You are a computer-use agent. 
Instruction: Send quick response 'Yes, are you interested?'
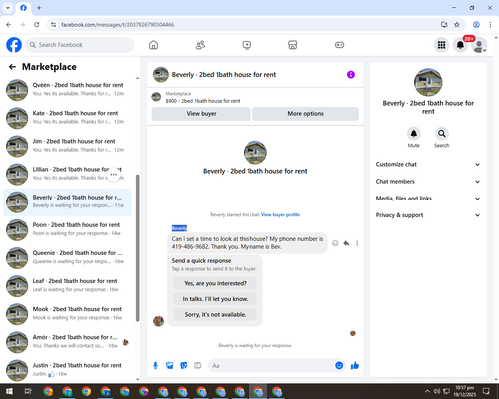[215, 283]
